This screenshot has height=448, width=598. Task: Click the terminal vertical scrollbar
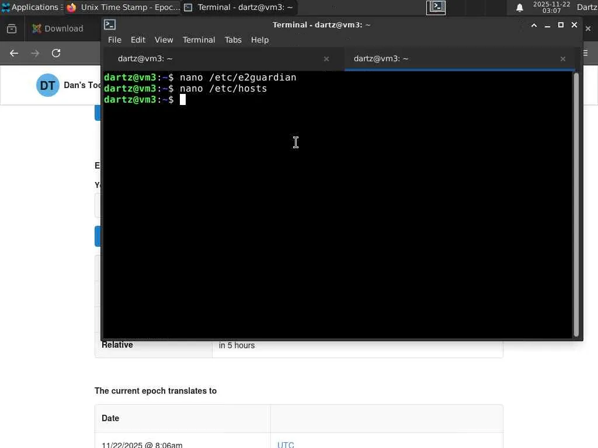pos(576,205)
